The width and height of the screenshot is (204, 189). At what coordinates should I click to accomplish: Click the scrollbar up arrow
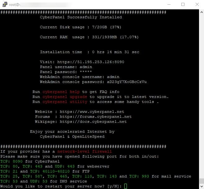(202, 12)
